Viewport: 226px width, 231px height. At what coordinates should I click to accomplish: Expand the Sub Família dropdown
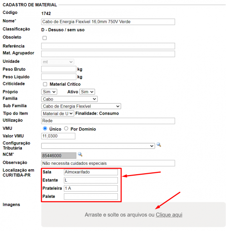81,106
